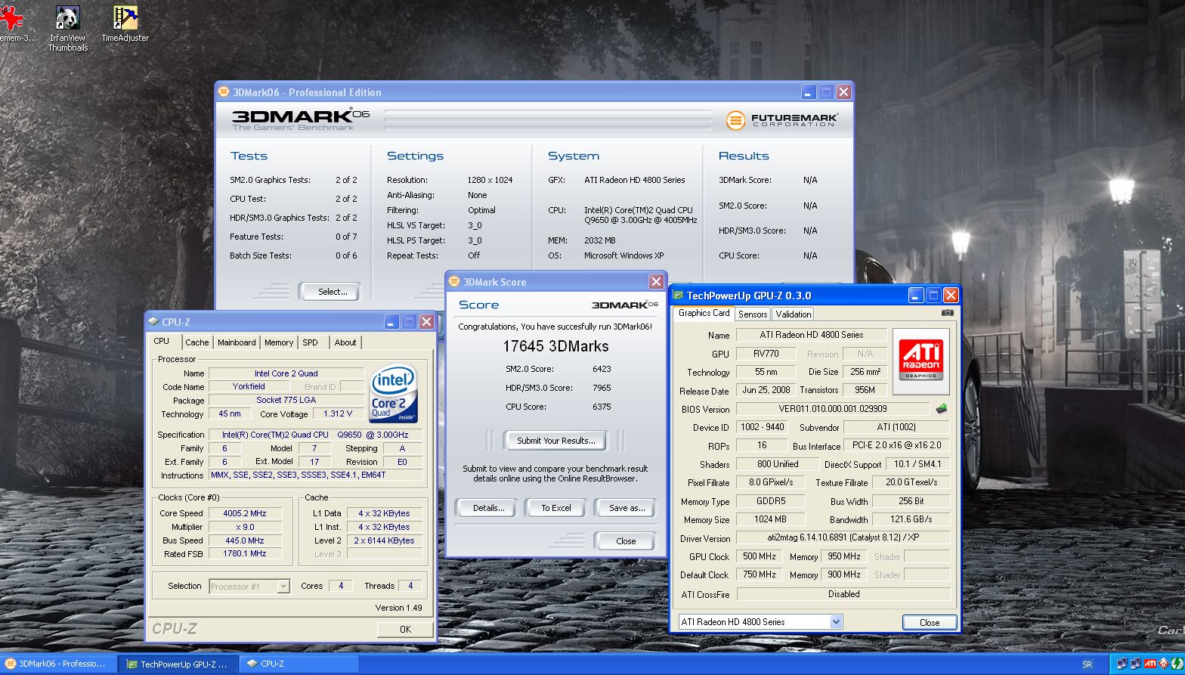
Task: Click the Core Voltage 1.312 V value
Action: [x=337, y=414]
